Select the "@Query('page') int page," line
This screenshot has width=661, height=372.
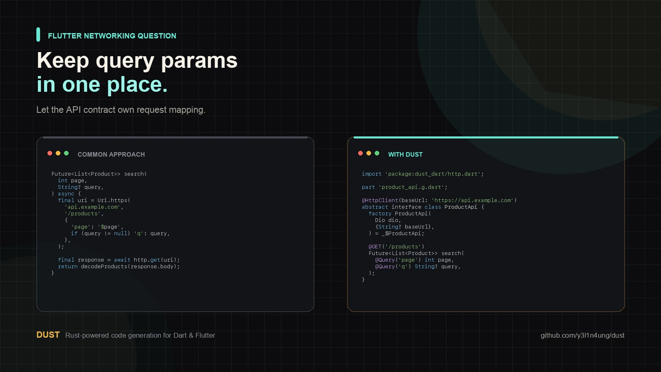pyautogui.click(x=414, y=260)
